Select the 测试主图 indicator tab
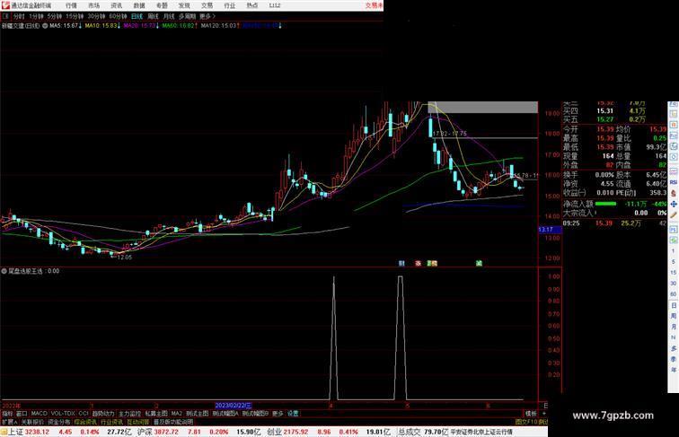The image size is (679, 437). 197,414
